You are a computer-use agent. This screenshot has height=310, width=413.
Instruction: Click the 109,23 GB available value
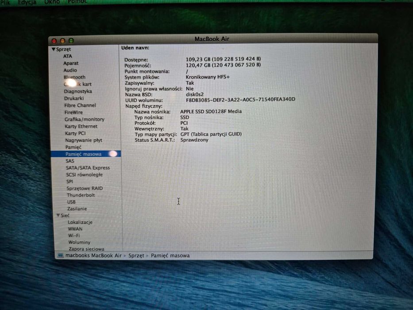click(x=224, y=59)
